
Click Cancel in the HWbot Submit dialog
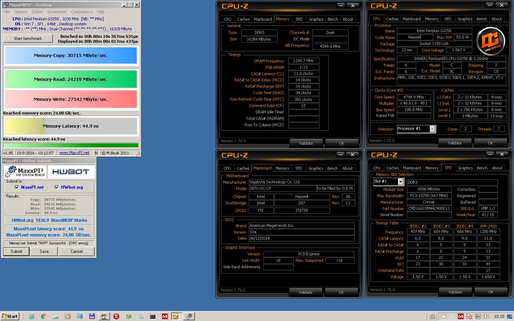[x=76, y=251]
